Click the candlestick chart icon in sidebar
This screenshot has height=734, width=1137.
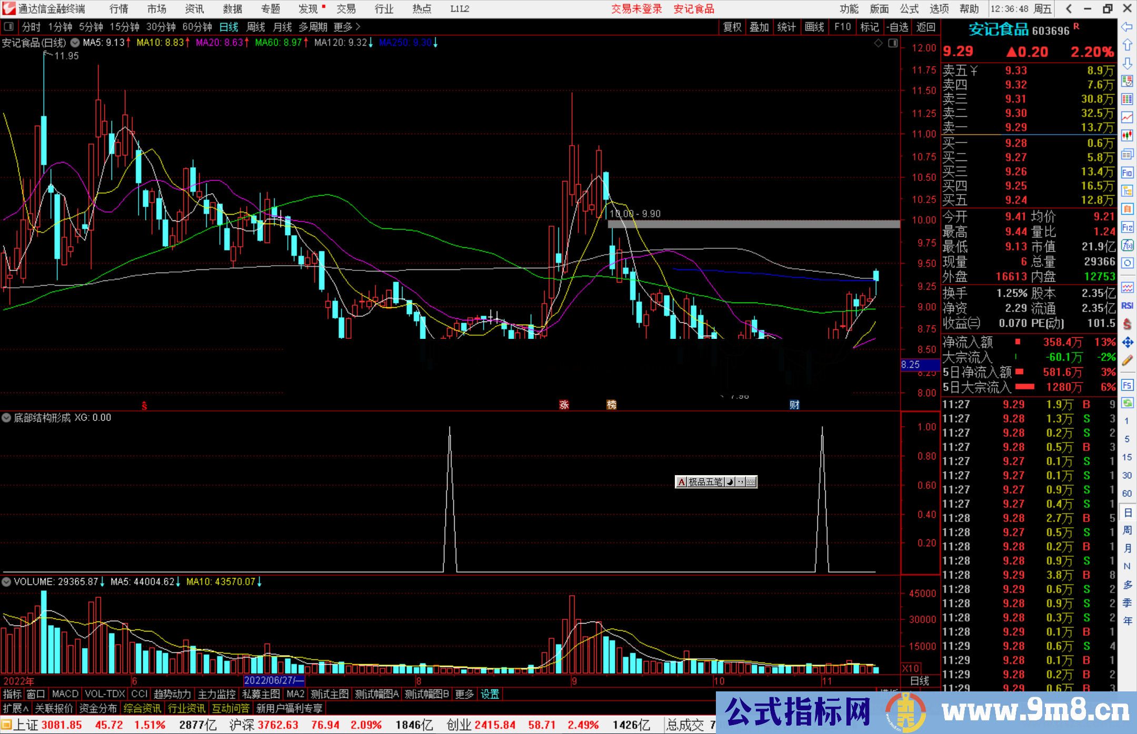1127,135
